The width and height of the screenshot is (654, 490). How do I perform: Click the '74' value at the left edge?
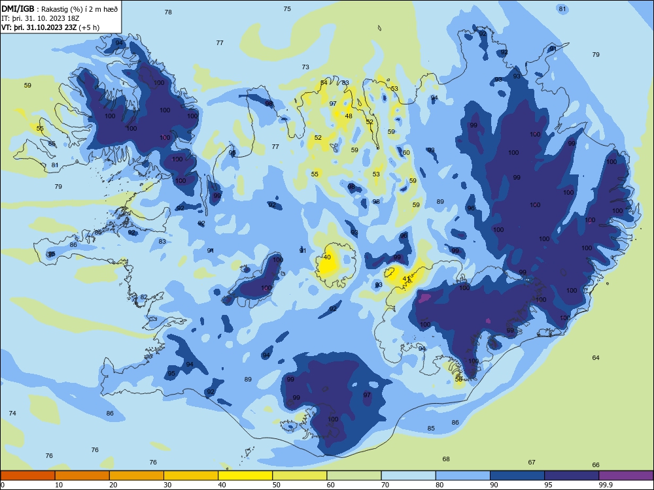point(12,413)
